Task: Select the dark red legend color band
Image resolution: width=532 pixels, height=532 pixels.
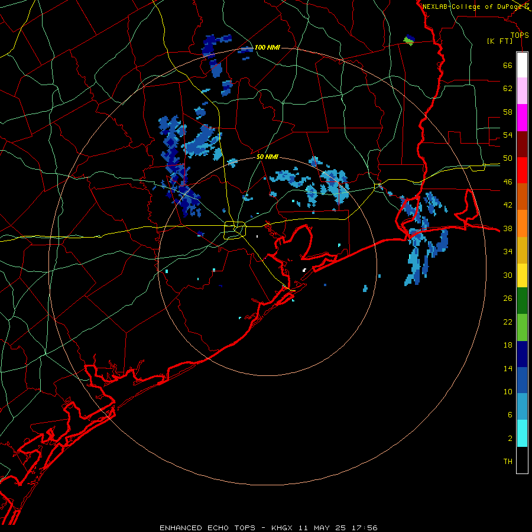Action: click(522, 144)
